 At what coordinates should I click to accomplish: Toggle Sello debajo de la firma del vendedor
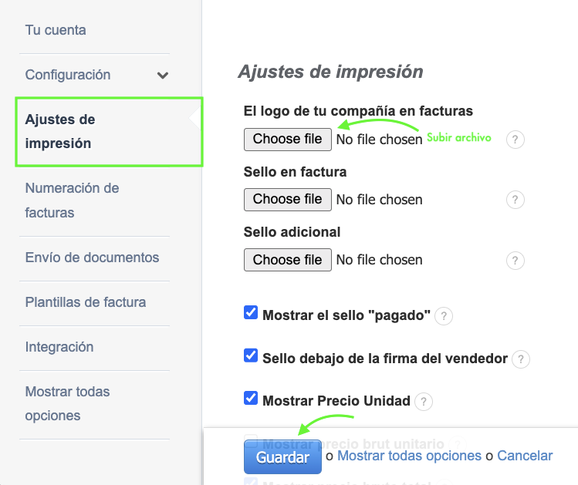[251, 356]
